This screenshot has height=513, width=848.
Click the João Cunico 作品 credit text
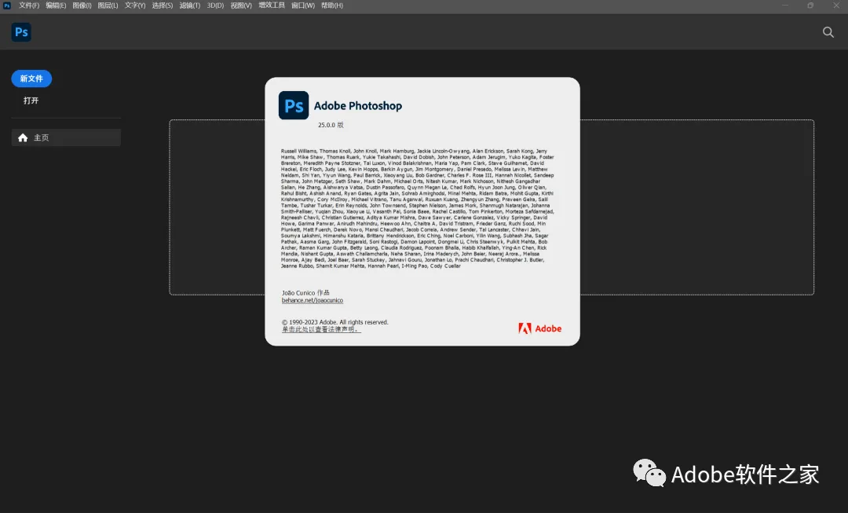[x=305, y=293]
